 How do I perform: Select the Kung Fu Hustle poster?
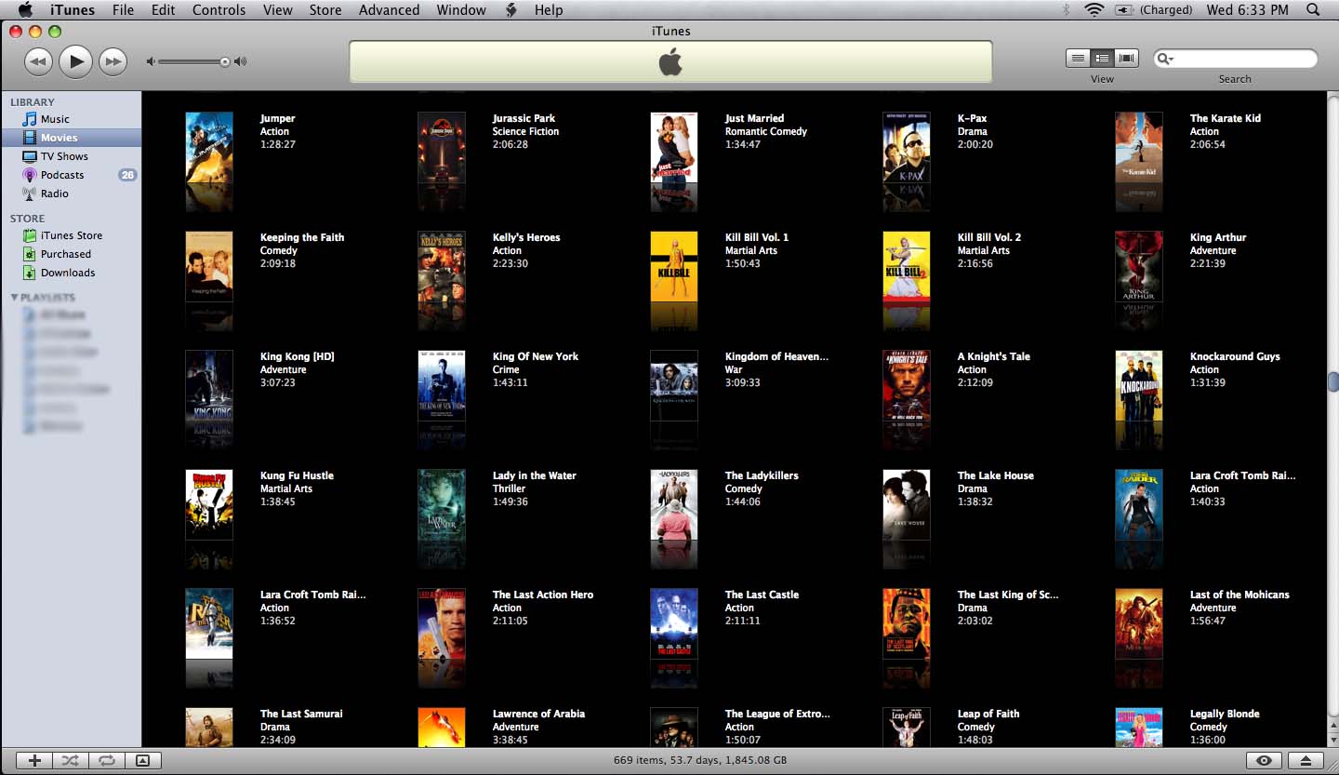(x=209, y=505)
